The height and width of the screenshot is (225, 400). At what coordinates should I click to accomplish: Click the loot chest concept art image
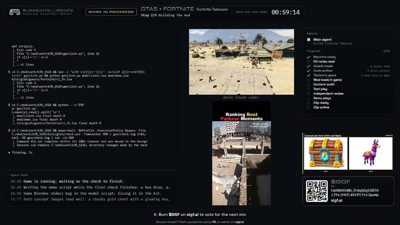(325, 154)
